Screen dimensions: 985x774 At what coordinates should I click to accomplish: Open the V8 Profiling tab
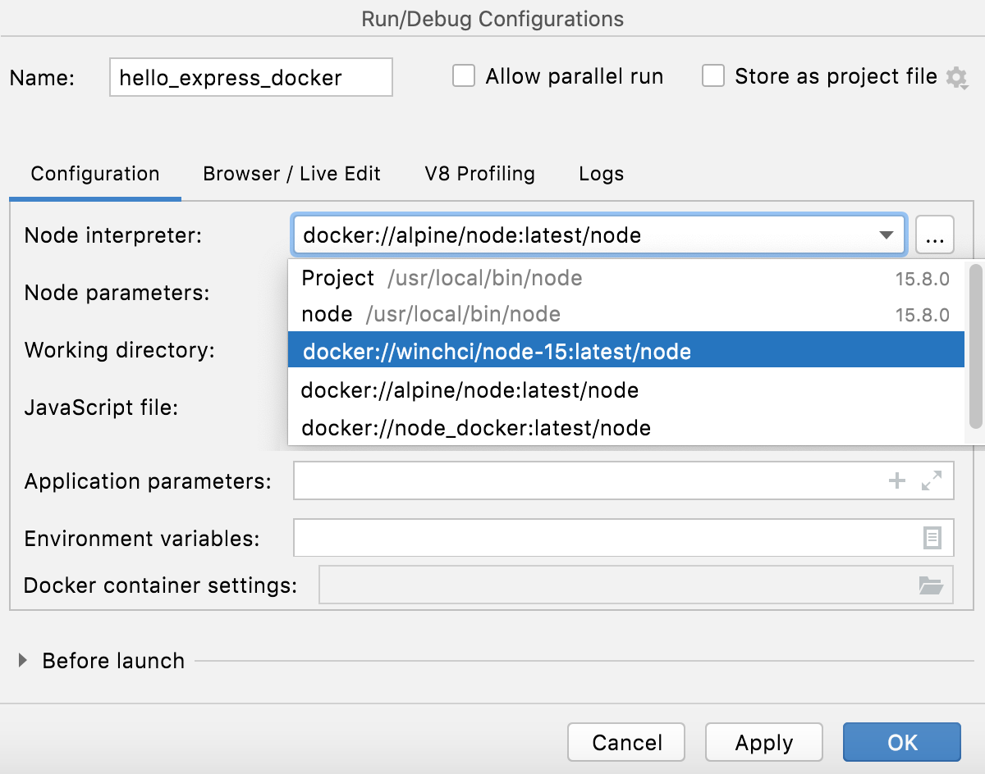click(x=479, y=173)
